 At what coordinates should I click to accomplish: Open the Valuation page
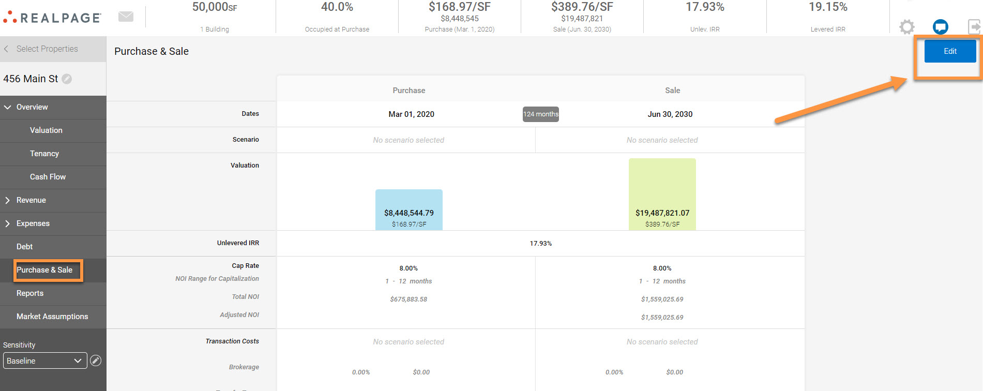[46, 130]
